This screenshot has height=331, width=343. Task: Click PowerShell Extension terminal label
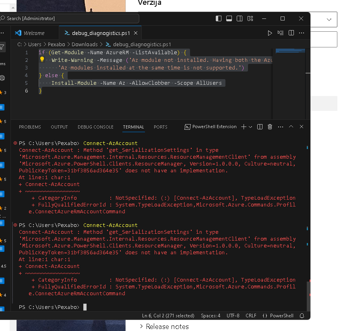(211, 127)
